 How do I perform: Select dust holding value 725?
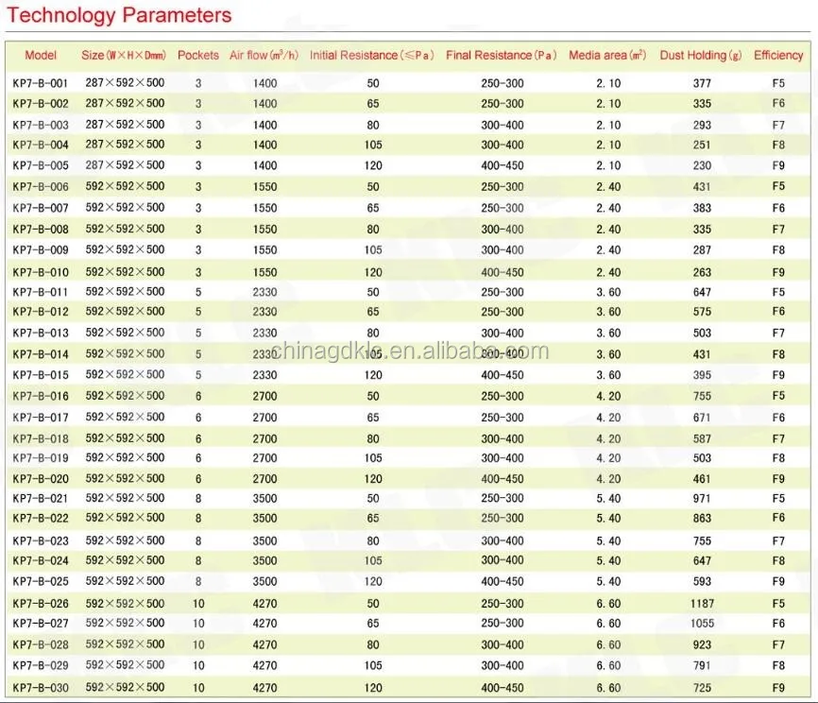[x=702, y=688]
